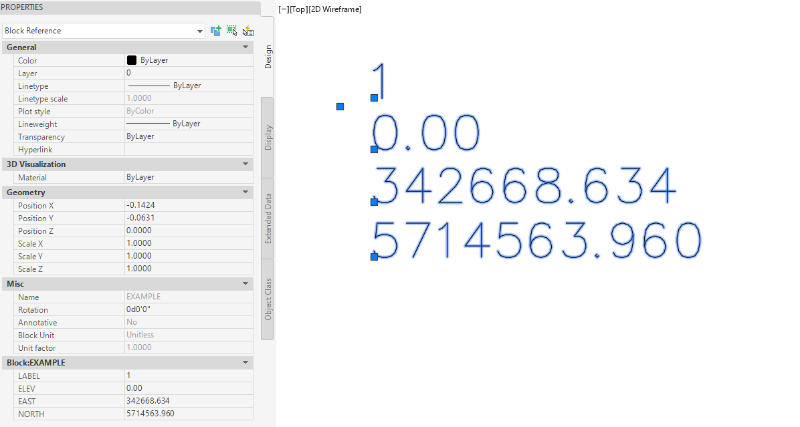Collapse the Block:EXAMPLE section
This screenshot has height=427, width=800.
[245, 363]
